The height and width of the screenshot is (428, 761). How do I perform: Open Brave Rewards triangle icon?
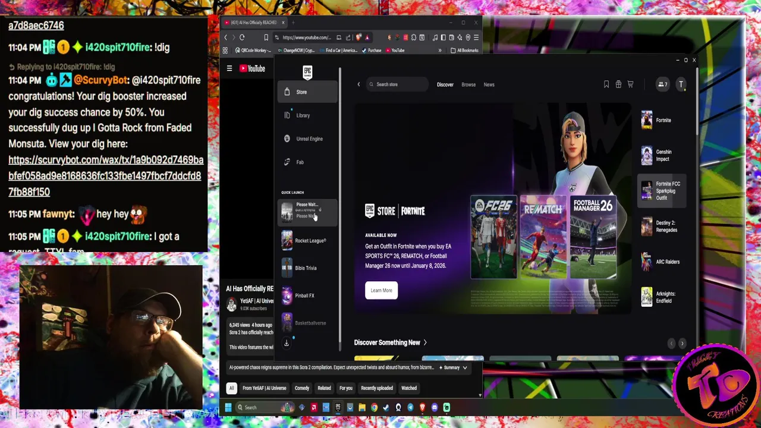point(367,37)
